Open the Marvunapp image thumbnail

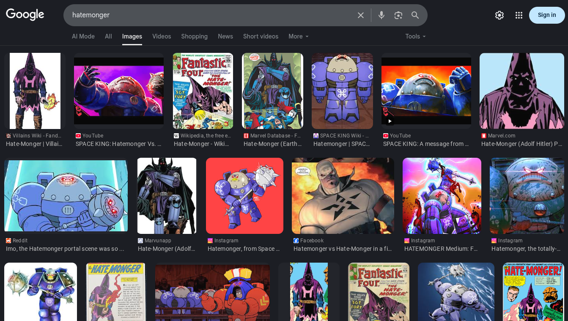167,196
